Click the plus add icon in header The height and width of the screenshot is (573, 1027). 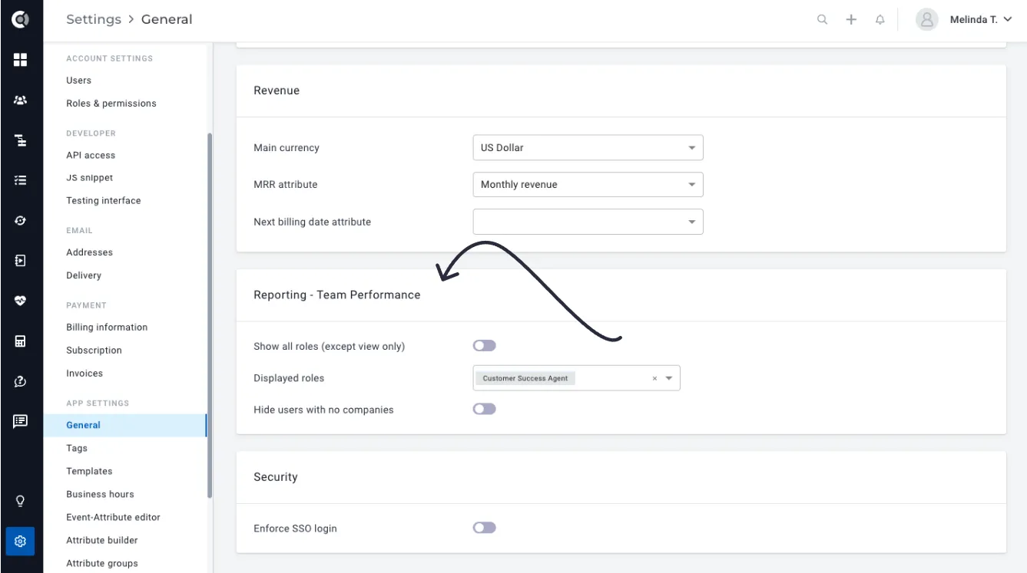(x=851, y=20)
